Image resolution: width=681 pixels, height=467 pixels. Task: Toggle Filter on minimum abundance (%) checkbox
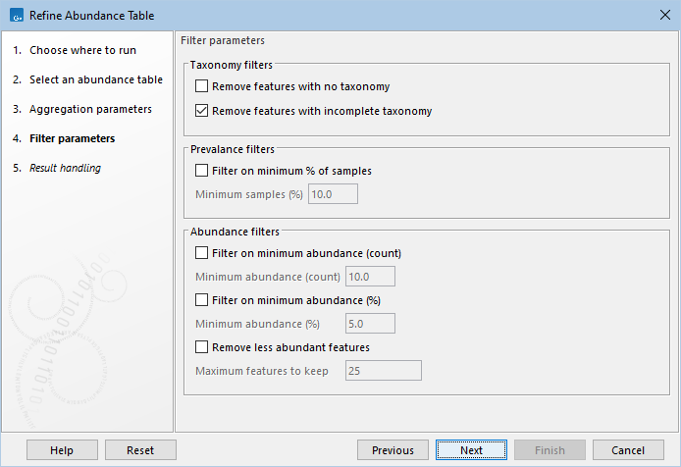click(x=202, y=299)
